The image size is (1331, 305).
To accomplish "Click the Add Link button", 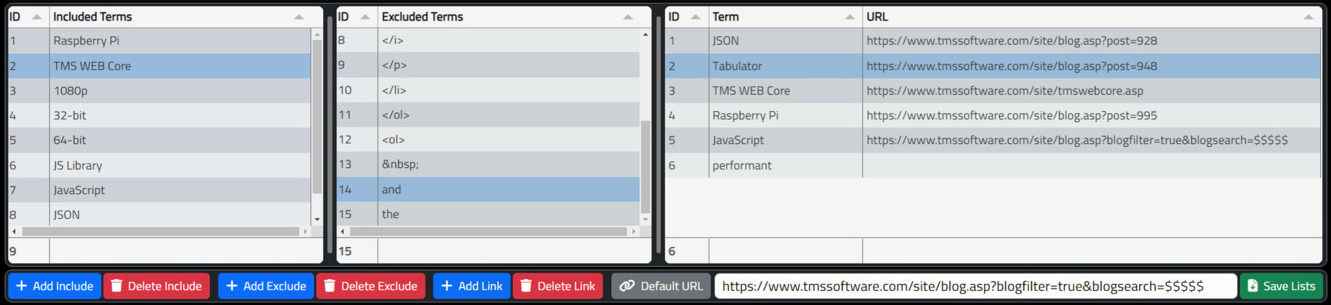I will [472, 286].
